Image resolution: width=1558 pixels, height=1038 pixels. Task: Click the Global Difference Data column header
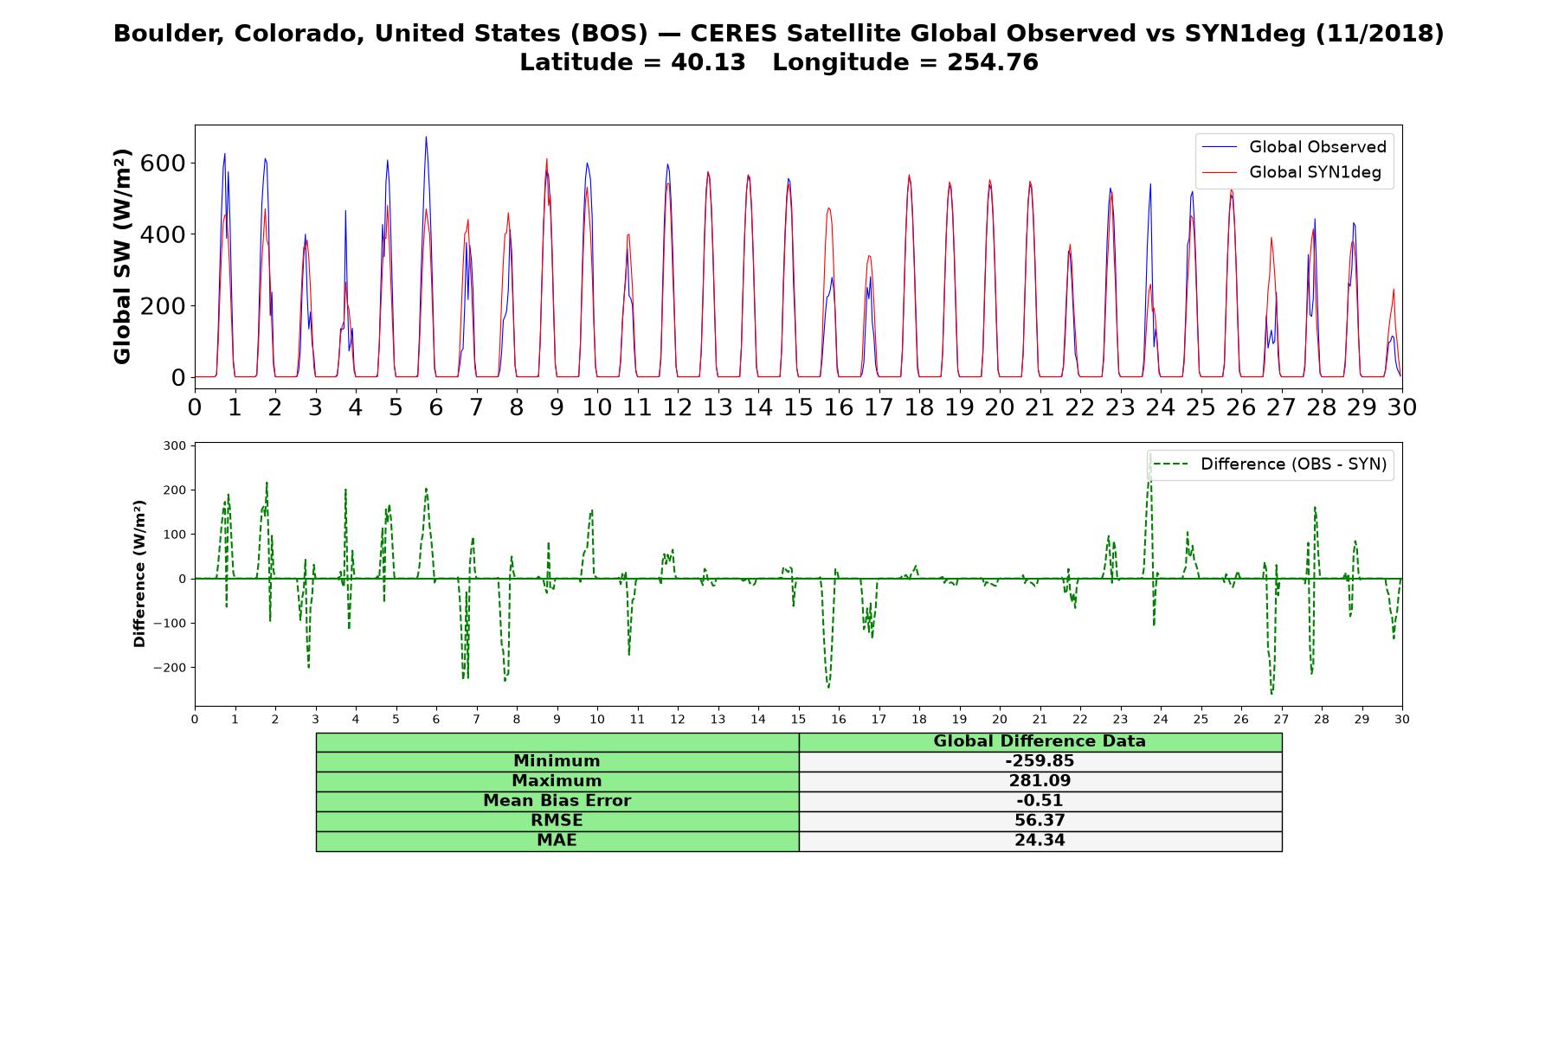pos(1040,741)
